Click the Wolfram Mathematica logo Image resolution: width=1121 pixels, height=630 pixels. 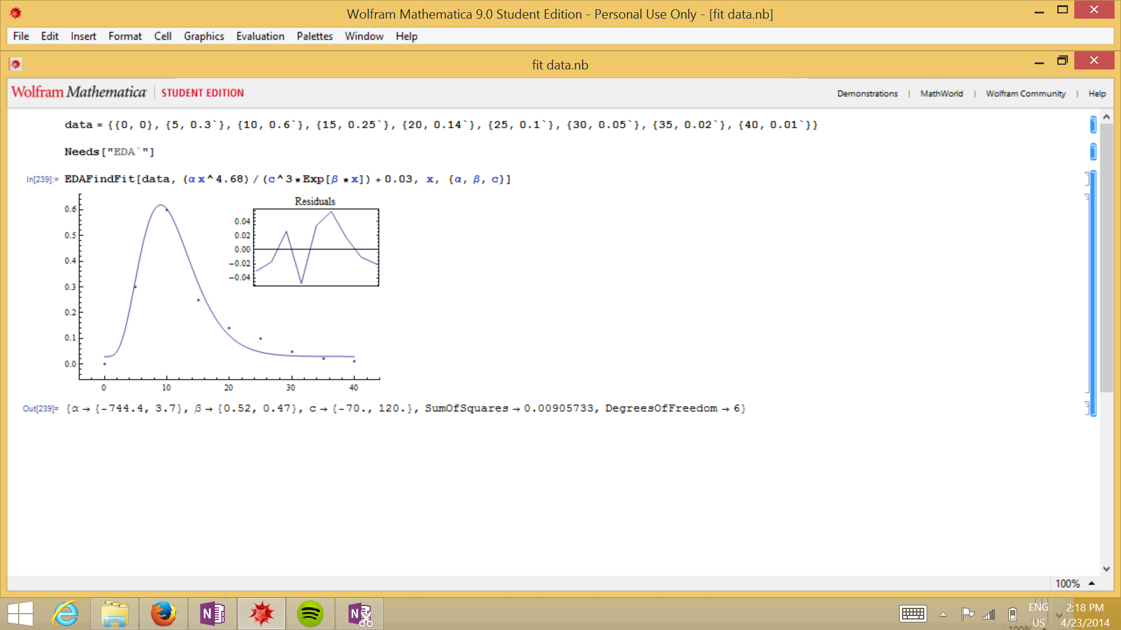pos(78,92)
